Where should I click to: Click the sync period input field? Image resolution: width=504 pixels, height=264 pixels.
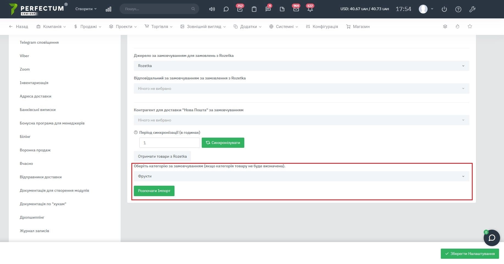click(169, 143)
